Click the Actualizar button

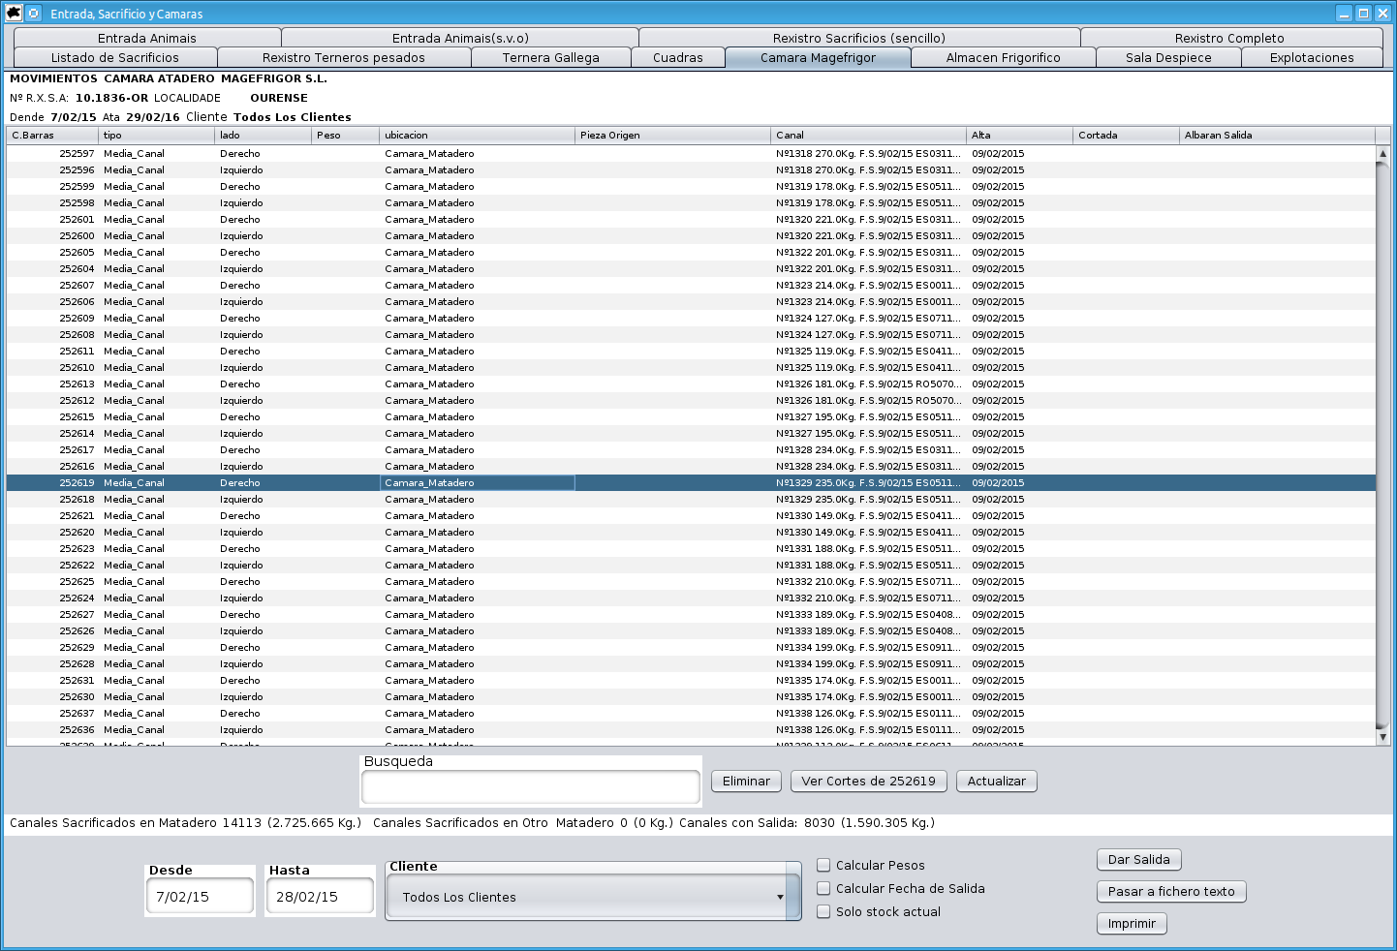[x=996, y=781]
